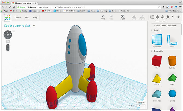
Task: Click the Redo button
Action: [111, 17]
